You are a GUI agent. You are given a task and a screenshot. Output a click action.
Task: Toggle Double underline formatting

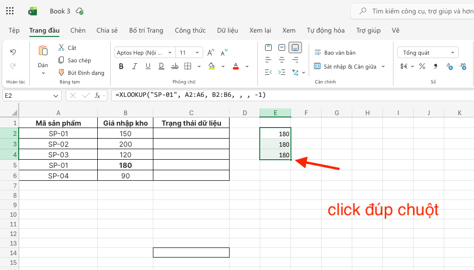(162, 66)
